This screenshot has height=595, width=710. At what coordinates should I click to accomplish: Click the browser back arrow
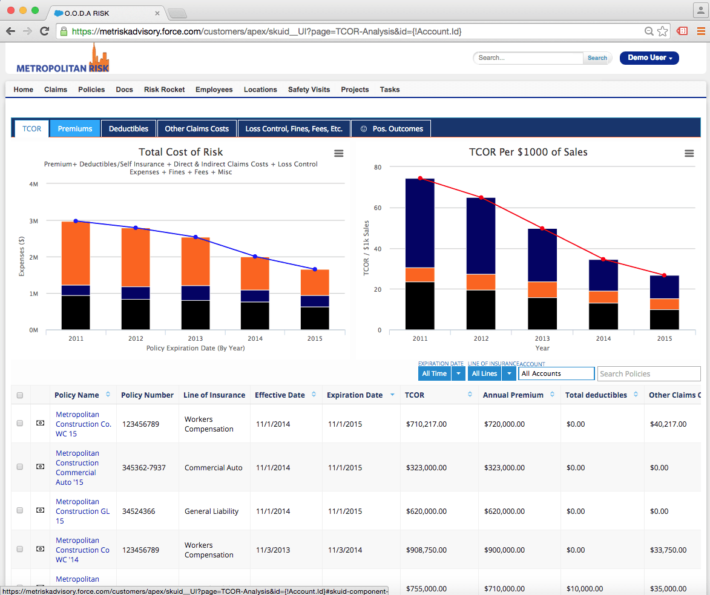click(x=10, y=31)
